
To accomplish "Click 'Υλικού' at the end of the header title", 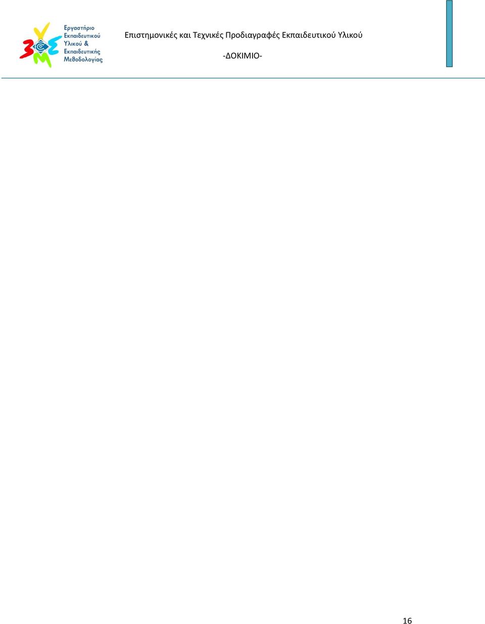I will point(350,35).
